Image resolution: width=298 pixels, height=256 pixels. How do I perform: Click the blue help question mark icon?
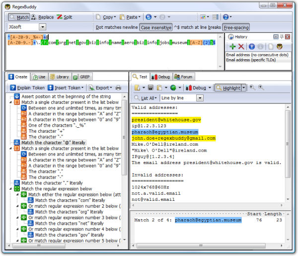point(225,17)
